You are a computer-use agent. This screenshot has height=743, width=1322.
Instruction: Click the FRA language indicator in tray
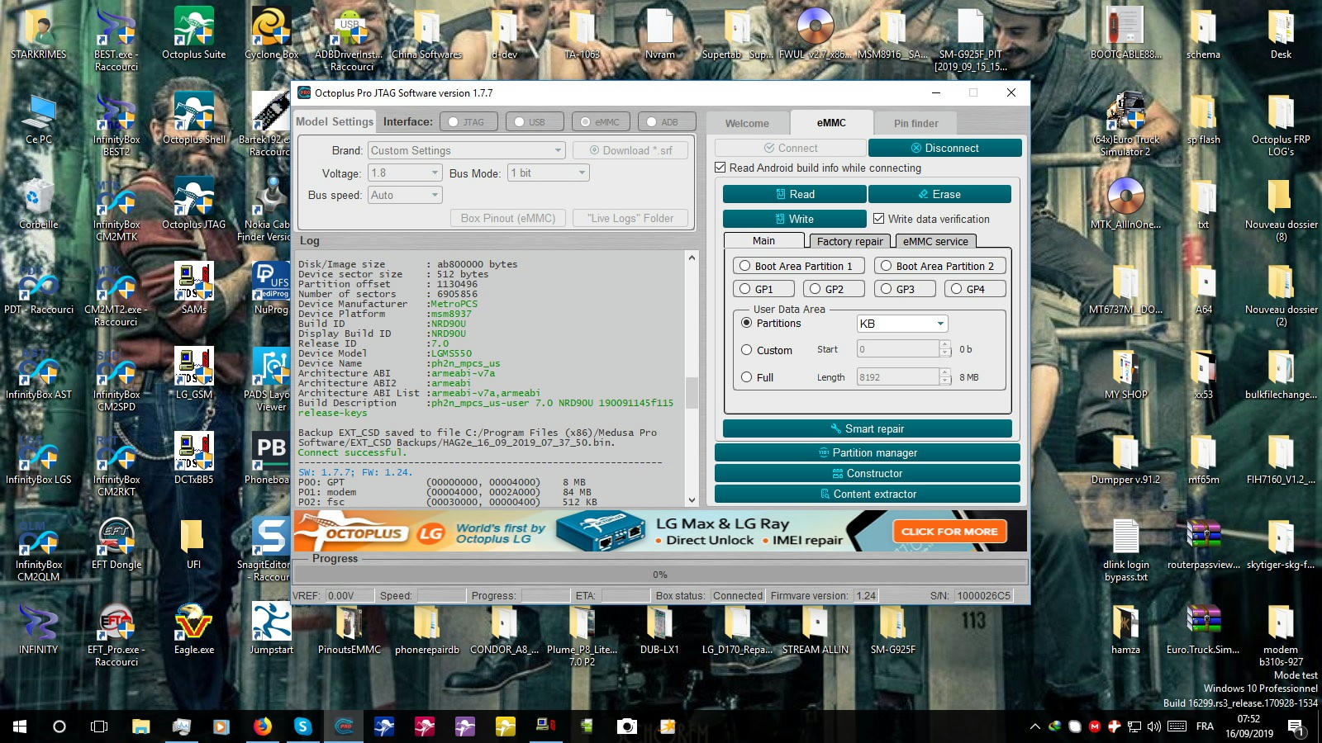(1205, 726)
